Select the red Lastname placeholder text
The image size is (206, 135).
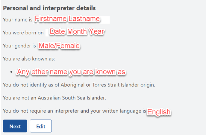[84, 19]
